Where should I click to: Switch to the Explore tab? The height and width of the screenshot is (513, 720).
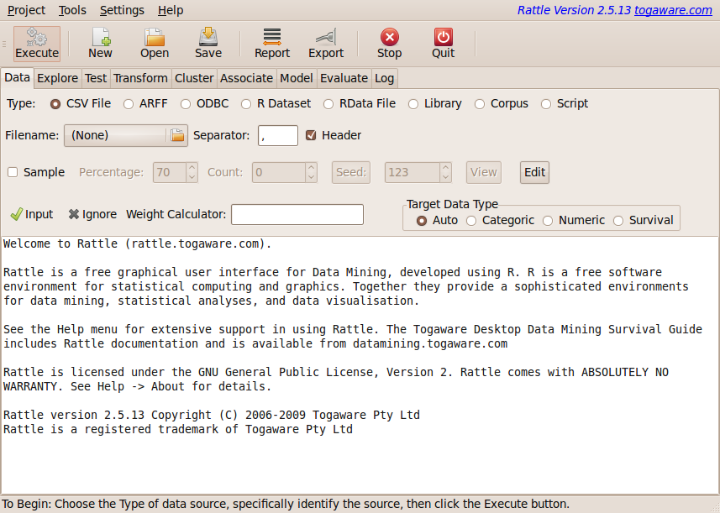(57, 77)
